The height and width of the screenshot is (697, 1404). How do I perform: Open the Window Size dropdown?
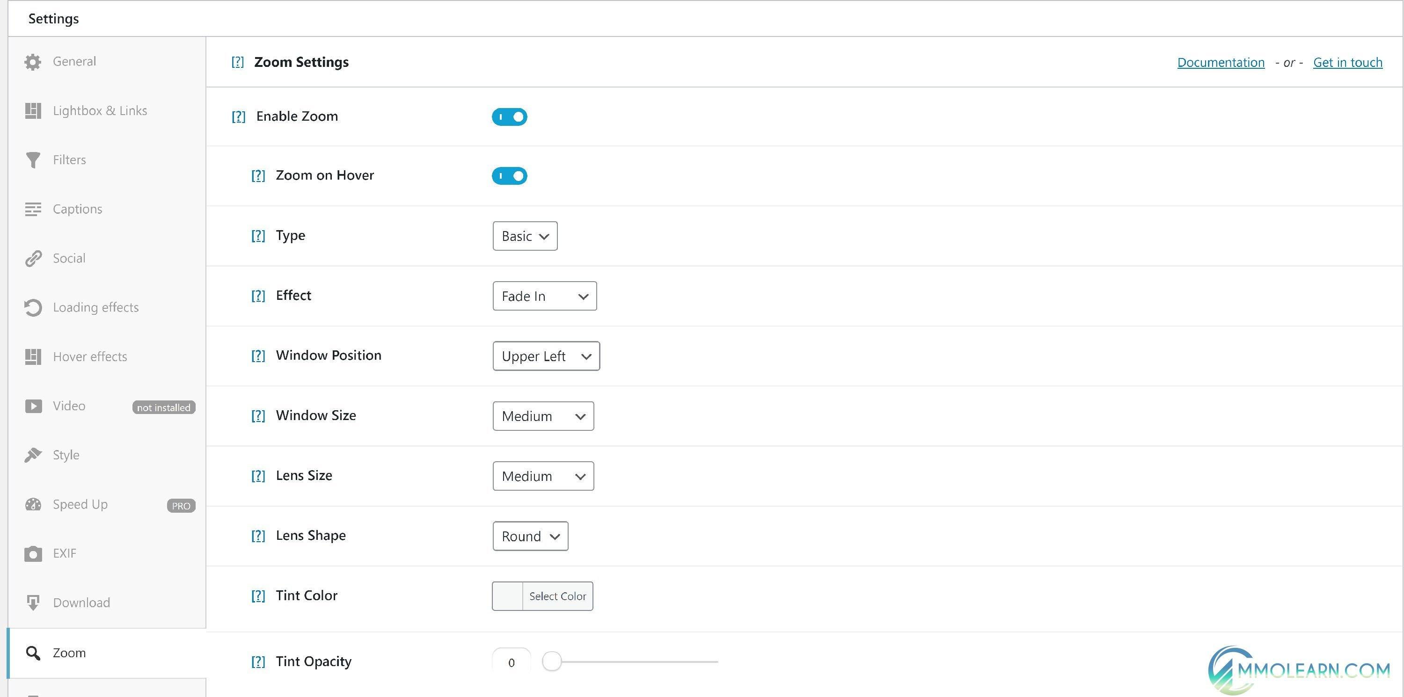coord(543,416)
